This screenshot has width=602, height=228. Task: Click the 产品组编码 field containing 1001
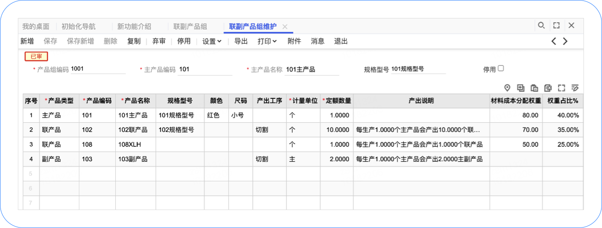pyautogui.click(x=98, y=69)
